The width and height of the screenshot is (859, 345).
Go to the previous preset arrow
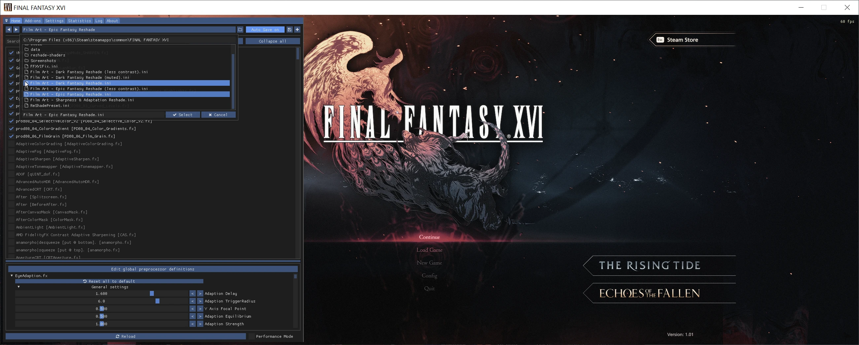(9, 30)
